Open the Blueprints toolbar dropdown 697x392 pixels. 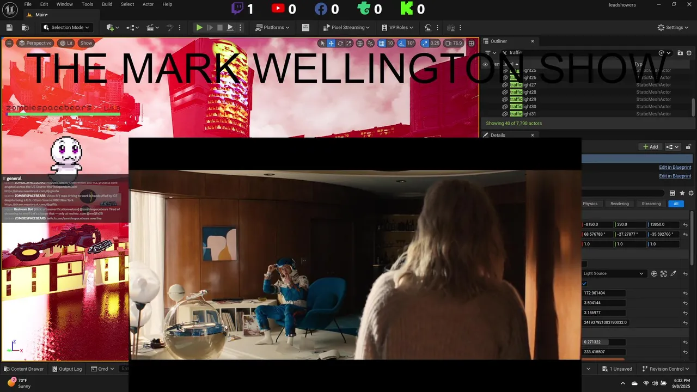(133, 27)
